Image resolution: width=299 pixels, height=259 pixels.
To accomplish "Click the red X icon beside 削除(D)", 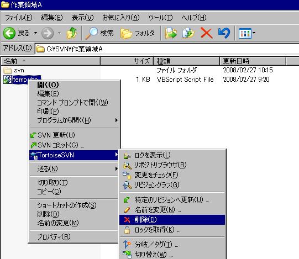I will (127, 220).
